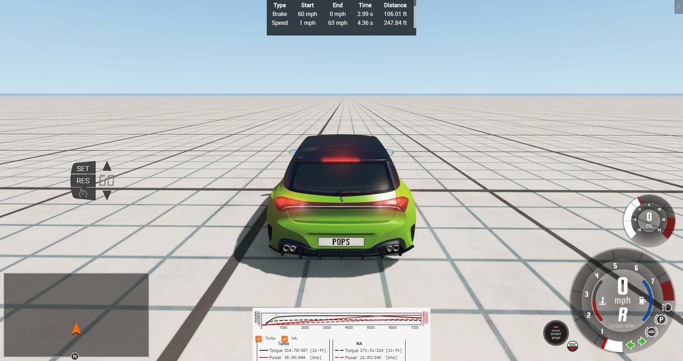The width and height of the screenshot is (683, 361).
Task: Click the 247.84 ft distance value
Action: [x=395, y=23]
